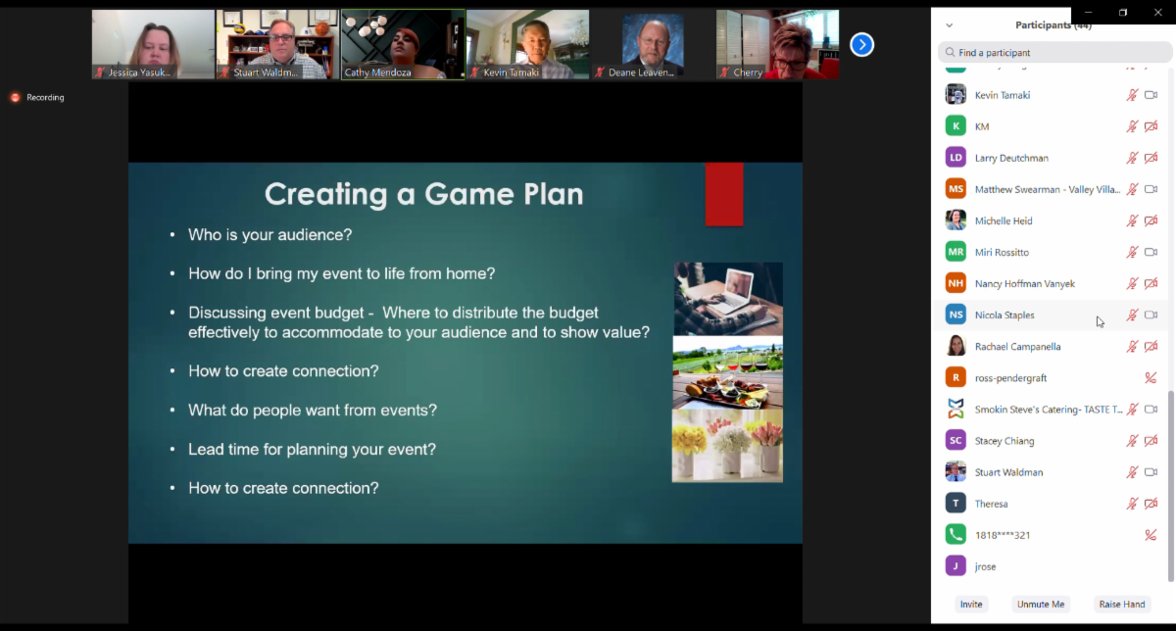1176x631 pixels.
Task: Click the flowers photo on the slide
Action: click(727, 446)
